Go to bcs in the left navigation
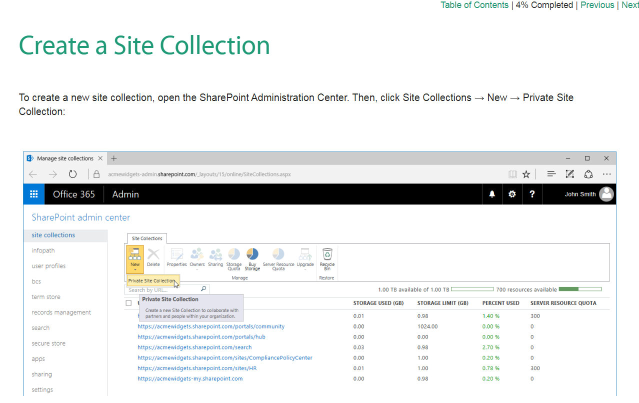Screen dimensions: 639x403 pos(36,281)
